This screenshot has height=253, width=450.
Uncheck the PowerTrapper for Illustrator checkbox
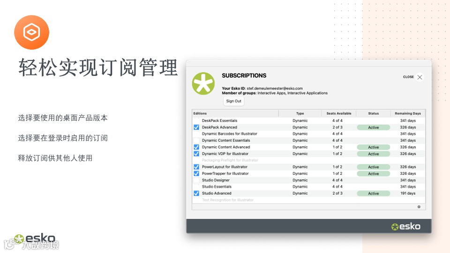pos(196,173)
